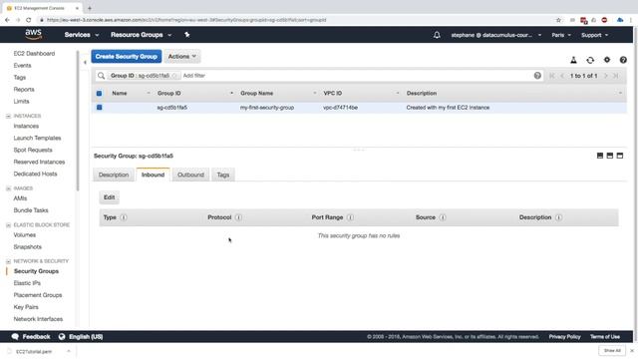Click info icon next to Source column

tap(443, 217)
